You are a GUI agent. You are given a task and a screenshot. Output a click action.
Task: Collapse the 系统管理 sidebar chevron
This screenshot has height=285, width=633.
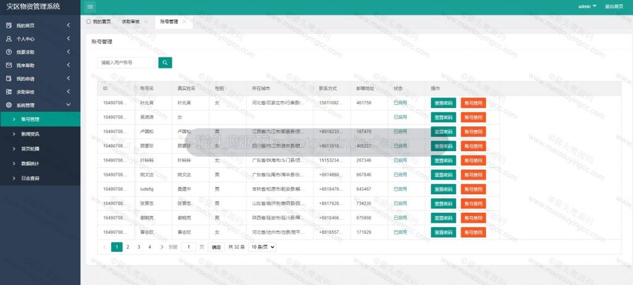click(x=69, y=105)
